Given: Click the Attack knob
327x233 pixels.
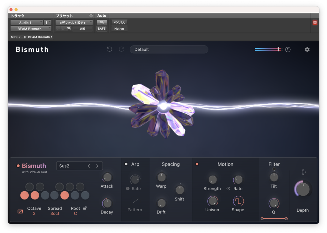Looking at the screenshot, I should [x=107, y=177].
